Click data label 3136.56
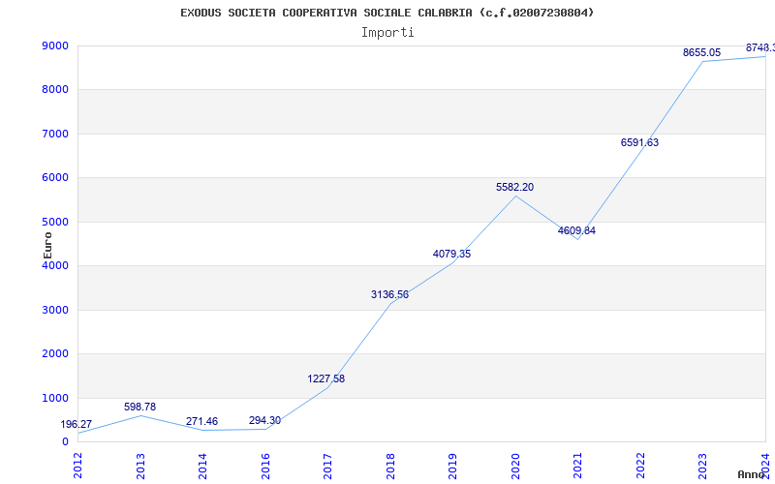775x484 pixels. click(390, 295)
